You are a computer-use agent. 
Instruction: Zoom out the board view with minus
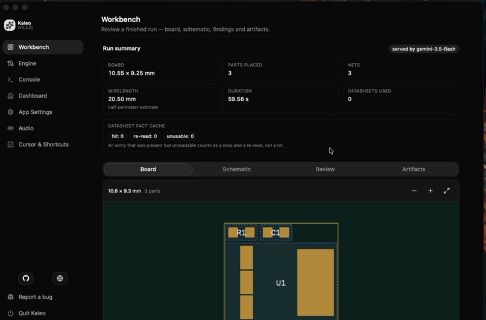point(414,191)
